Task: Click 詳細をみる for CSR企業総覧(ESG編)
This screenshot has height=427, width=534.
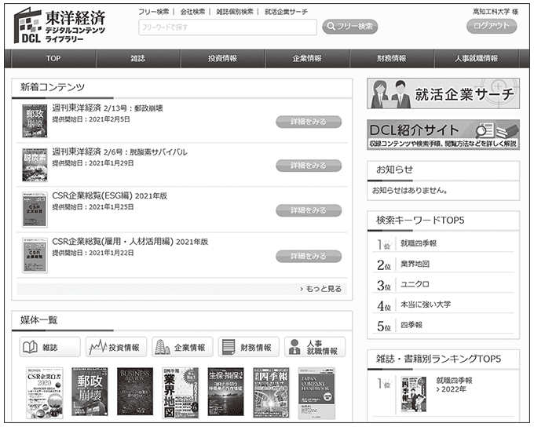Action: click(x=309, y=210)
